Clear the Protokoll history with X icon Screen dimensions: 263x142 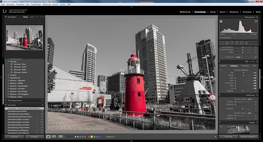tap(43, 105)
